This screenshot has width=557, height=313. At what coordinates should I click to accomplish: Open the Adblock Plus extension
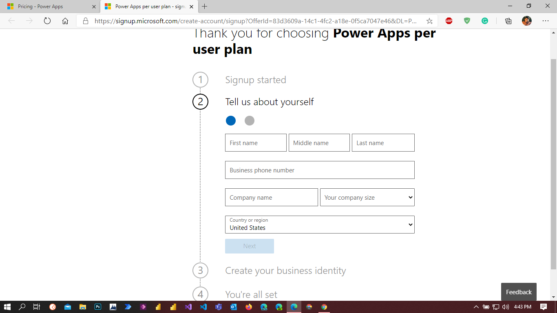tap(449, 21)
